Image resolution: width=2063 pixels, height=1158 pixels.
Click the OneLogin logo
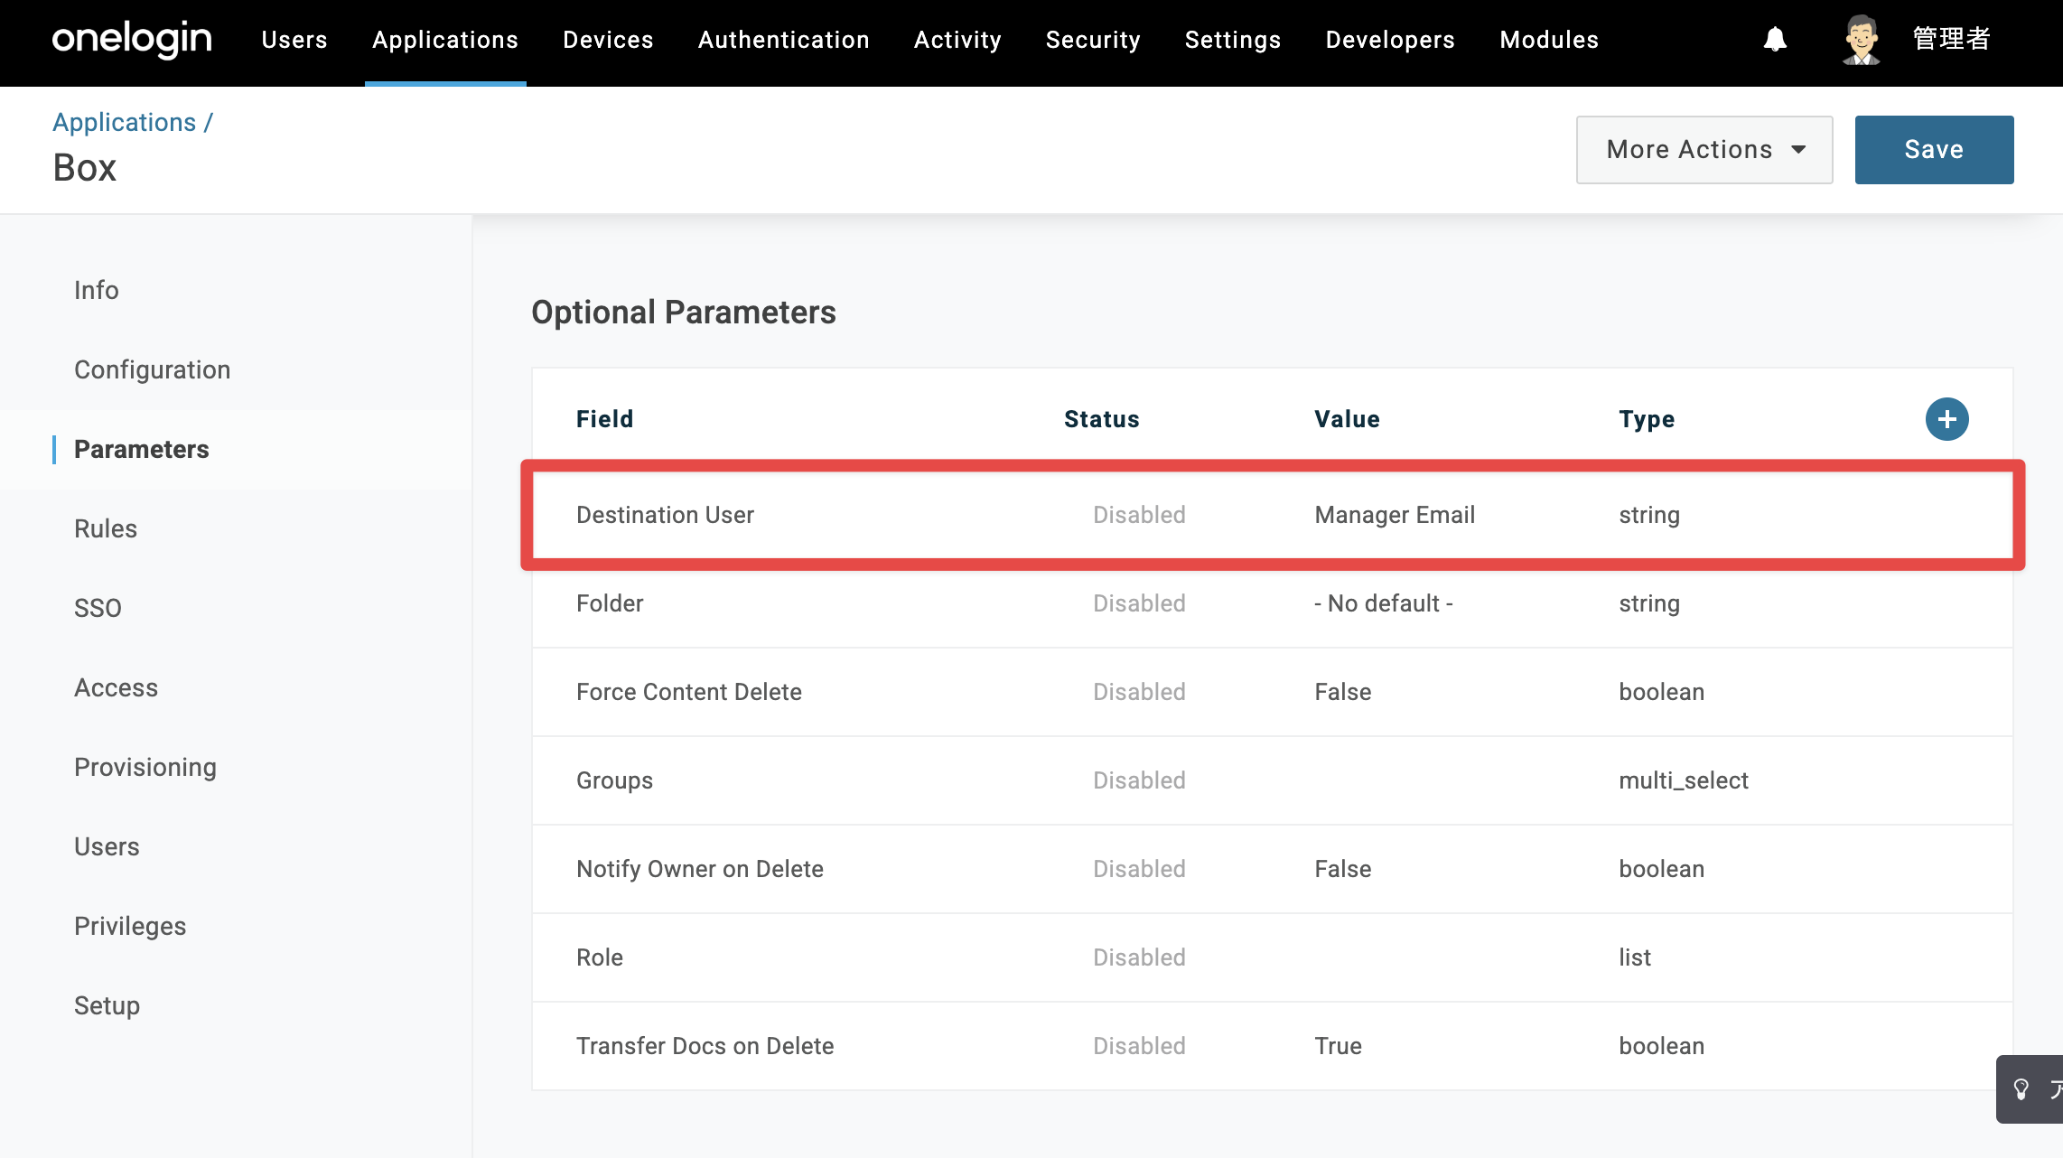[x=132, y=40]
